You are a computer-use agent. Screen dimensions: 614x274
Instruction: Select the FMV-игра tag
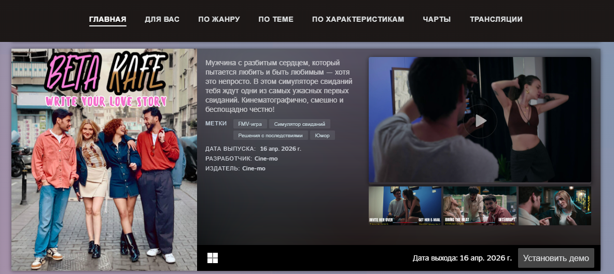point(250,124)
